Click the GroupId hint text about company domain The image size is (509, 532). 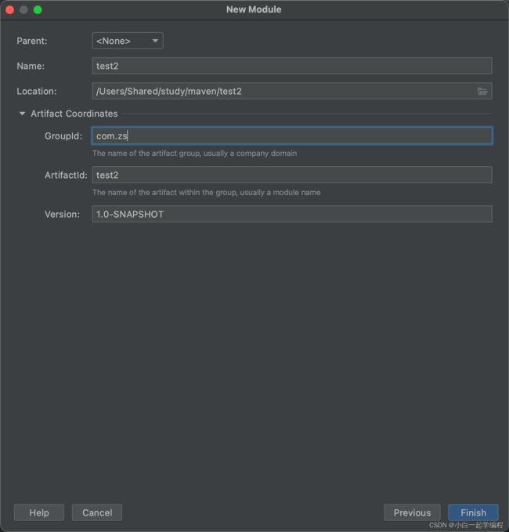pyautogui.click(x=195, y=154)
